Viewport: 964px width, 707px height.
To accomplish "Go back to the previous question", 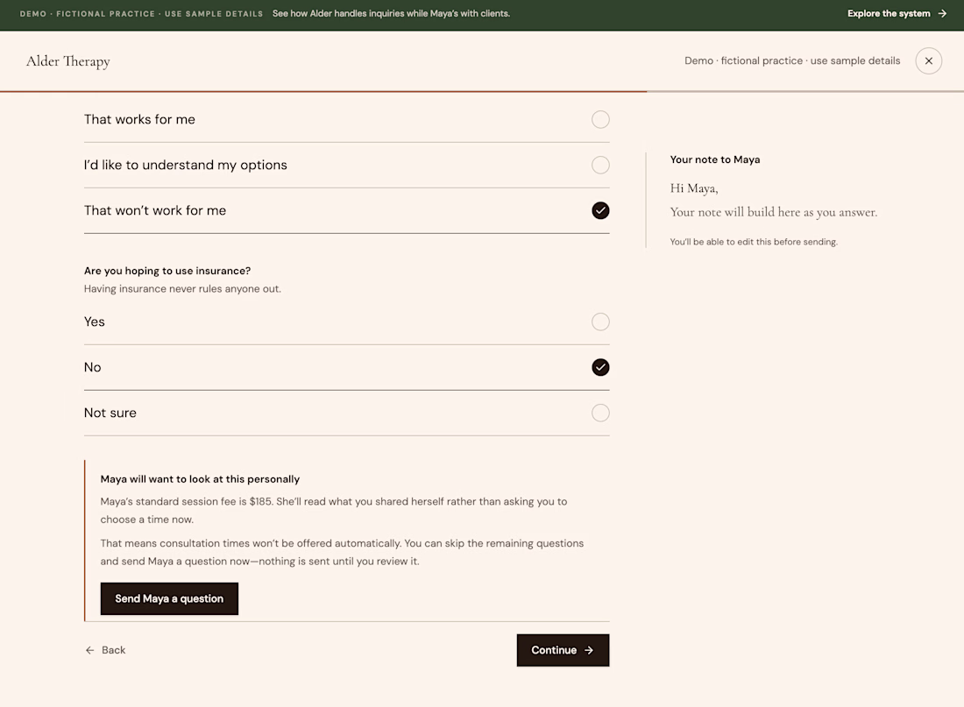I will [105, 650].
